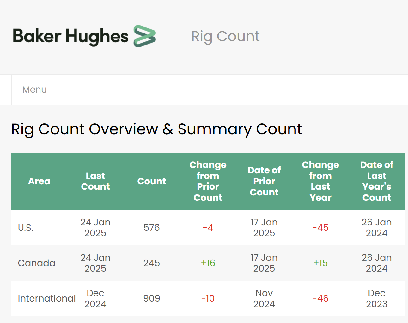
Task: Click the International yearly change -46
Action: click(320, 298)
